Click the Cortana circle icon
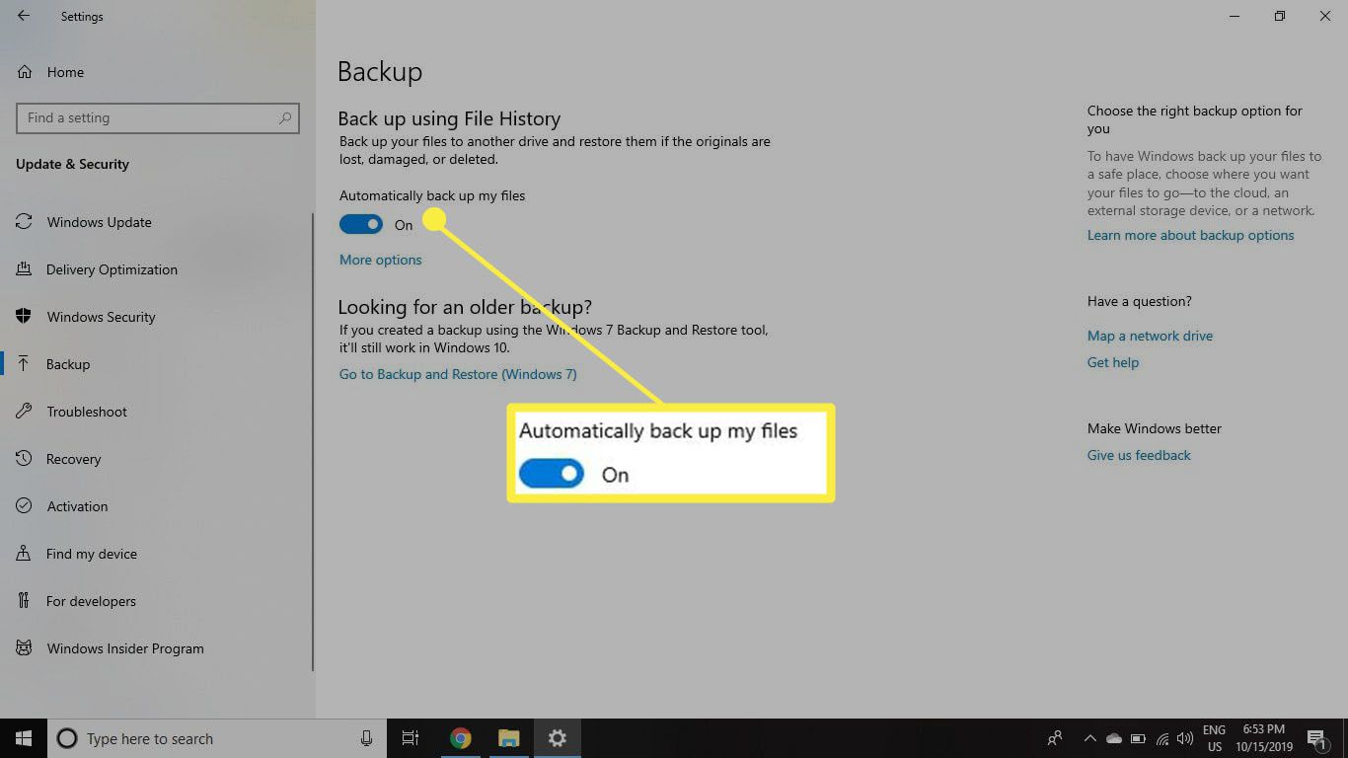Viewport: 1348px width, 758px height. pos(67,738)
